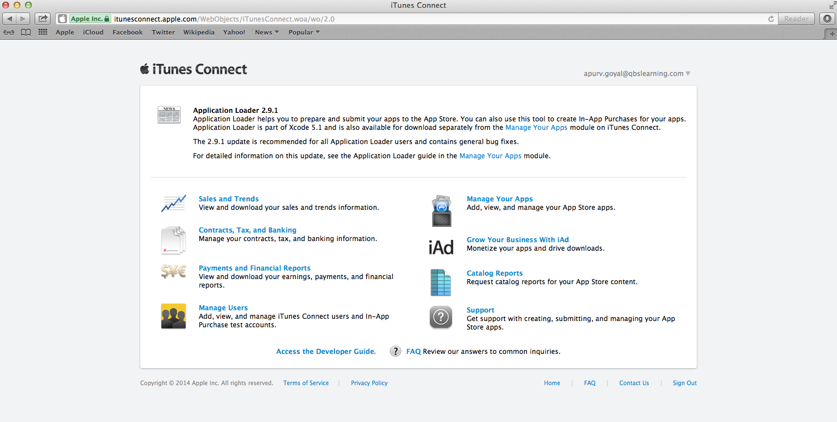
Task: Click the Home footer link
Action: pos(552,383)
